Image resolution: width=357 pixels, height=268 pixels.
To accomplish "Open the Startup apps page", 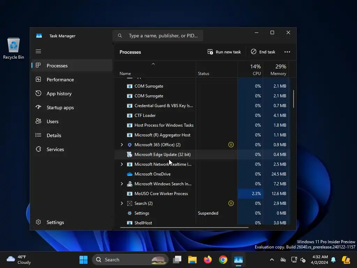I will (72, 107).
